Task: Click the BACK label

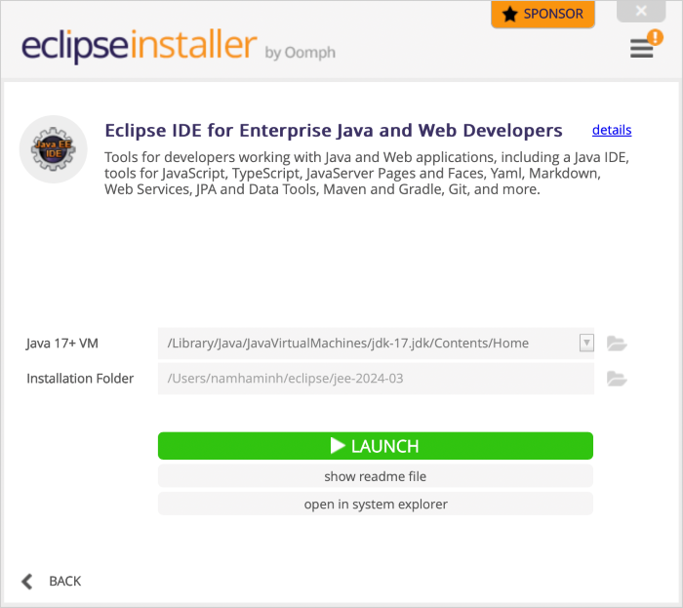Action: pyautogui.click(x=65, y=582)
